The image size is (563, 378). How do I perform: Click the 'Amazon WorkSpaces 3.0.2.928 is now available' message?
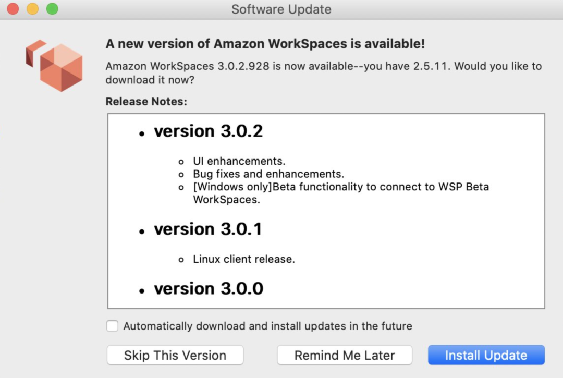(x=324, y=73)
